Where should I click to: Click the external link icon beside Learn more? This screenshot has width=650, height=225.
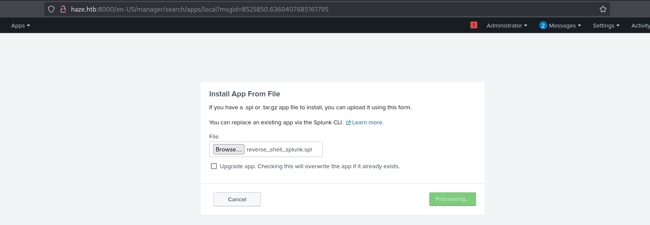348,123
